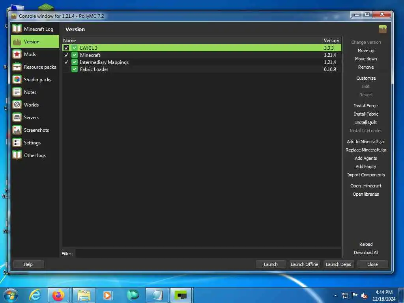The width and height of the screenshot is (404, 303).
Task: Click Add Empty
Action: 366,166
